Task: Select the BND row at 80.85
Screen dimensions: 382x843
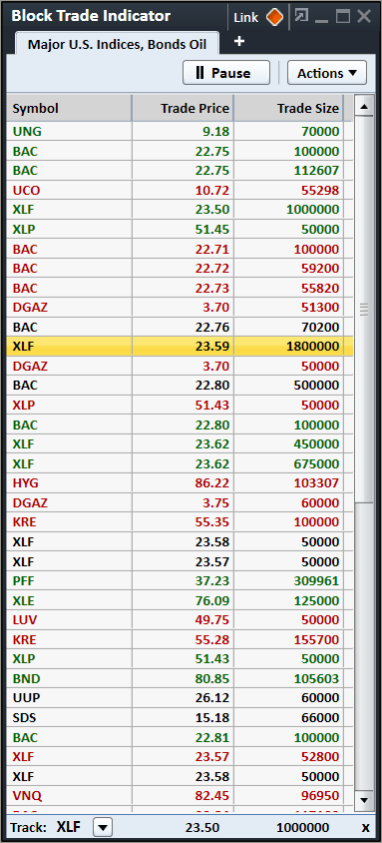Action: [x=180, y=678]
